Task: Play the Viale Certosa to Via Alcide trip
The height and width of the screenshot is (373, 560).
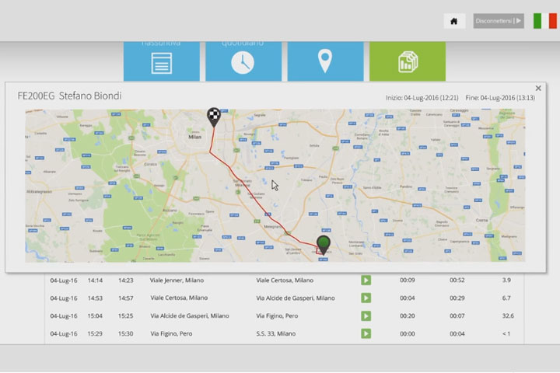Action: [366, 298]
